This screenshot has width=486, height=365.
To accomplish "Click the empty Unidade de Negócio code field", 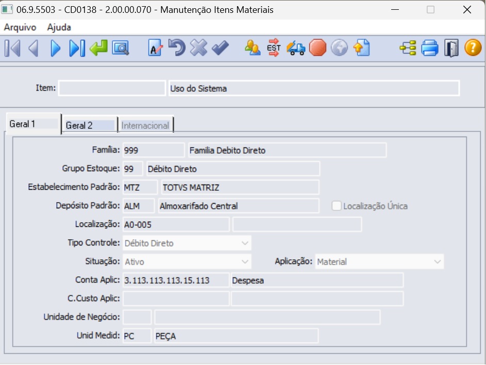I will 137,318.
